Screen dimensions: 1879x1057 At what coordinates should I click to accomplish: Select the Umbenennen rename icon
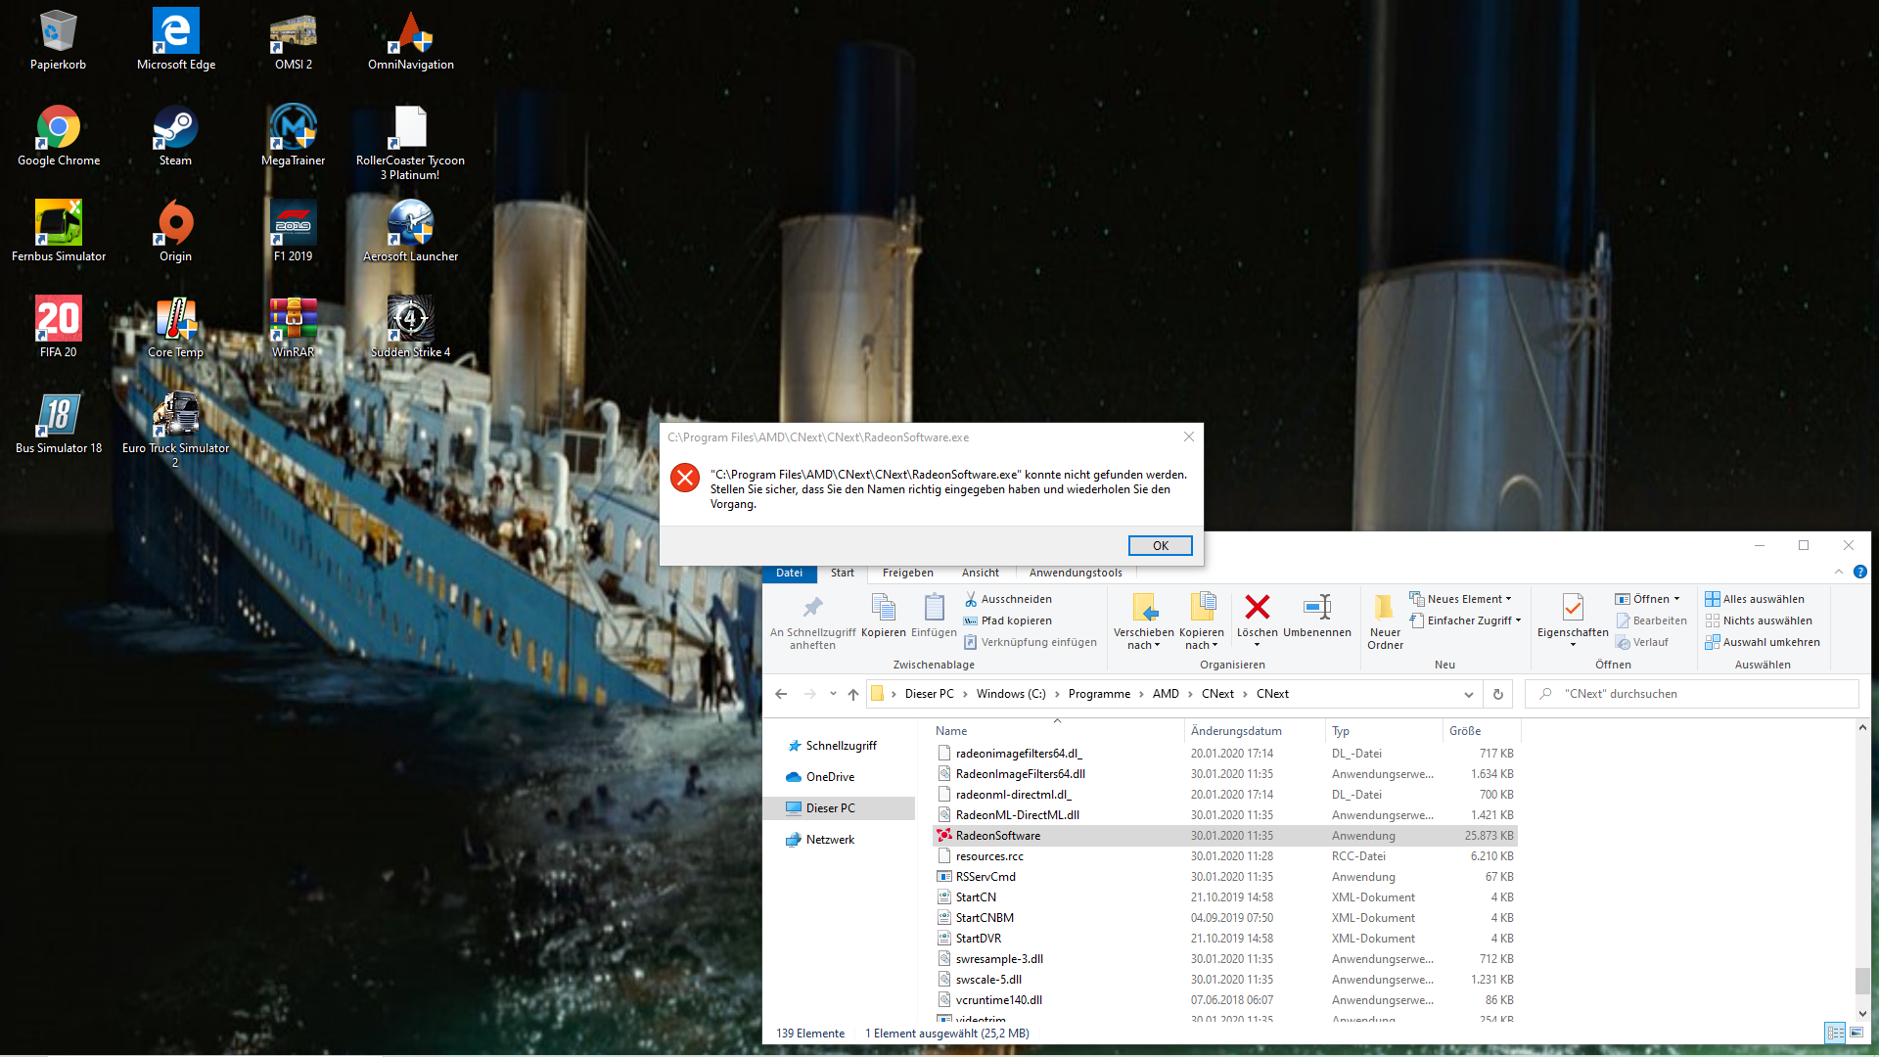[1317, 609]
